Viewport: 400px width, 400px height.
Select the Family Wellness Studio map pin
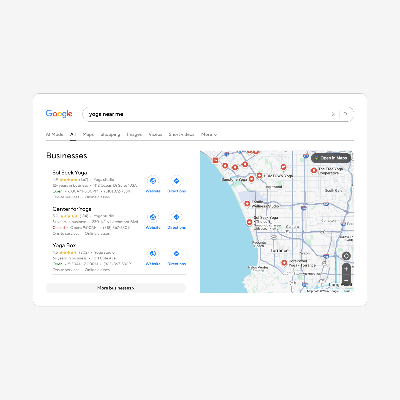(x=247, y=204)
